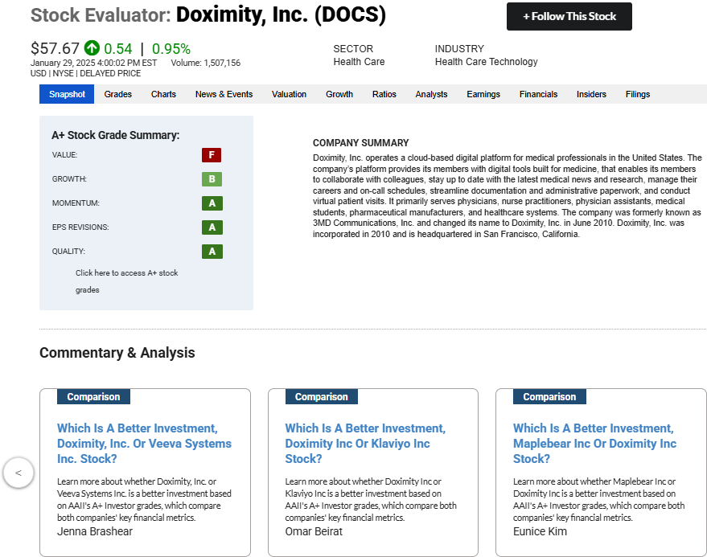Click the Health Care Technology industry value
Screen dimensions: 707x557
486,62
